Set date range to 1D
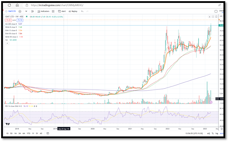 (7, 134)
